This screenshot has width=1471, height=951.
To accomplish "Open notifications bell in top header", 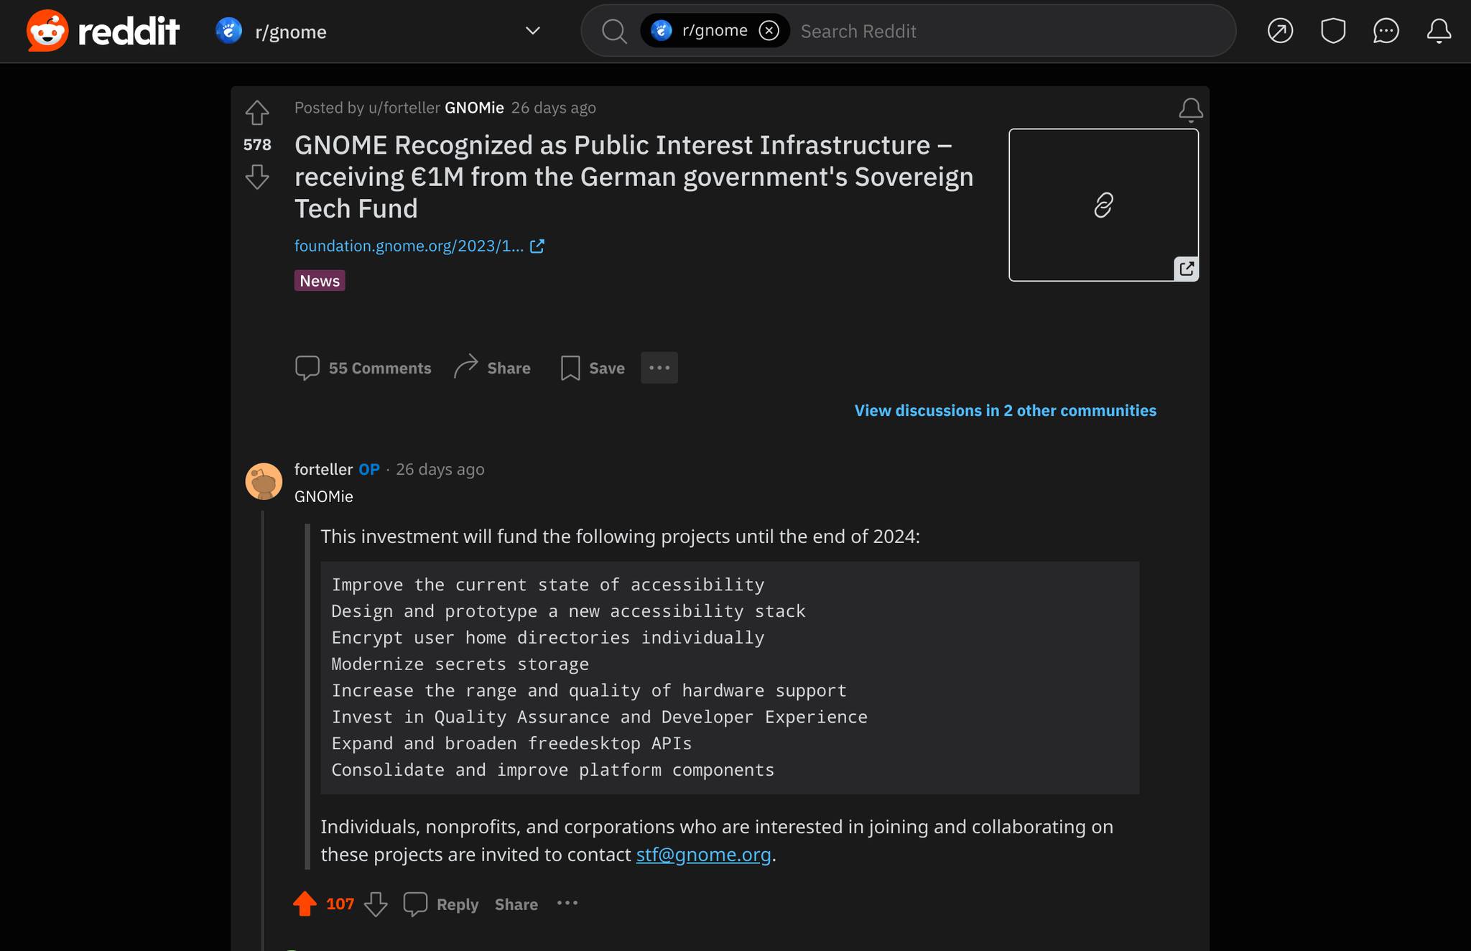I will point(1439,31).
